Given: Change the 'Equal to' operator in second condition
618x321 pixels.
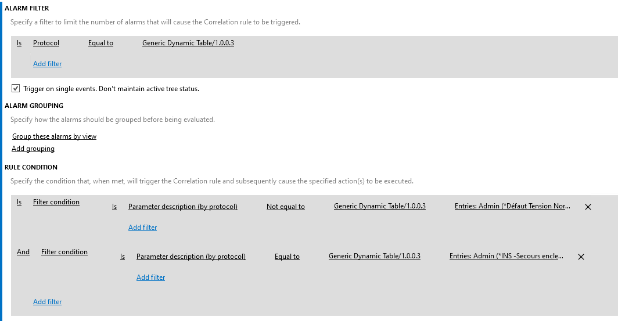Looking at the screenshot, I should click(287, 257).
